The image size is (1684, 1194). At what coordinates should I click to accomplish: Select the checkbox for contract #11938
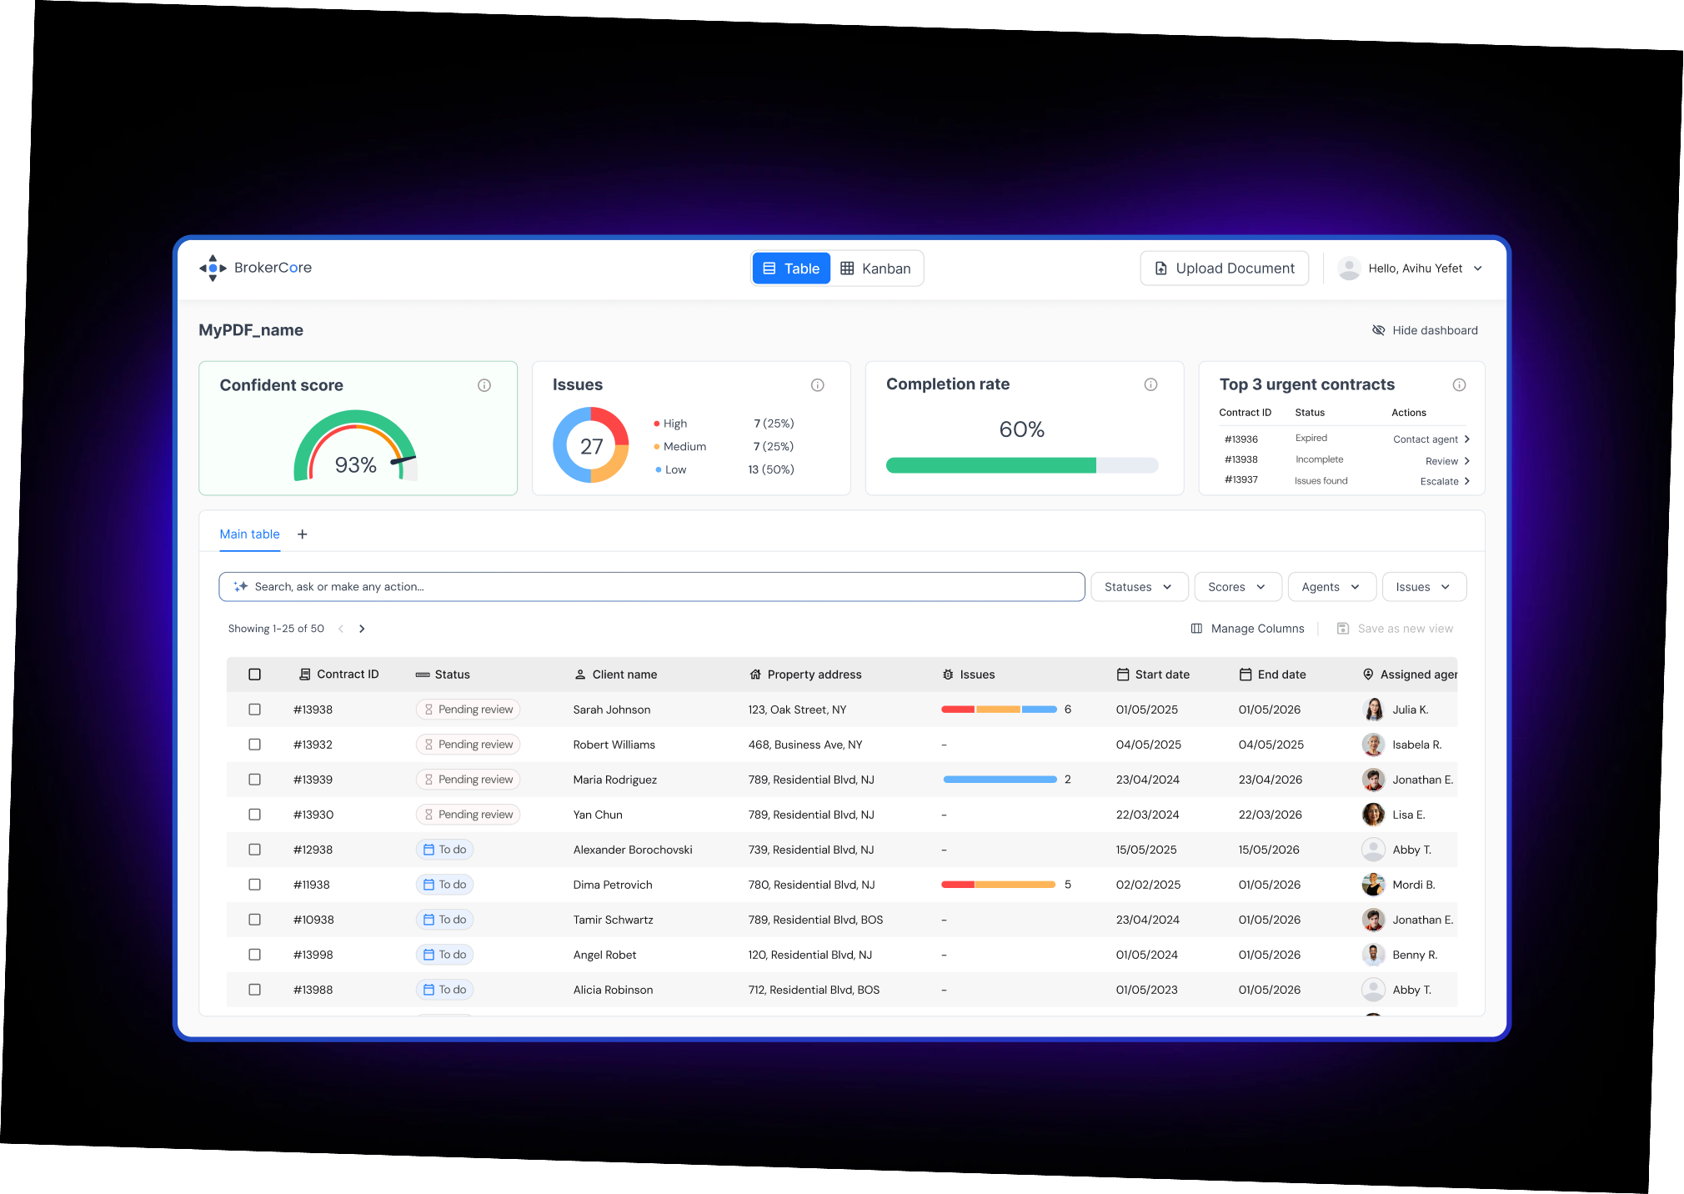(255, 885)
